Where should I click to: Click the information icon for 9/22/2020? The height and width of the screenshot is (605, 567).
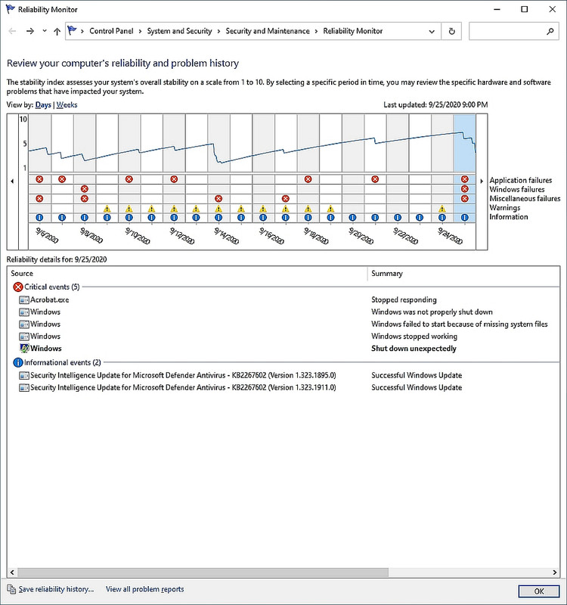(398, 218)
